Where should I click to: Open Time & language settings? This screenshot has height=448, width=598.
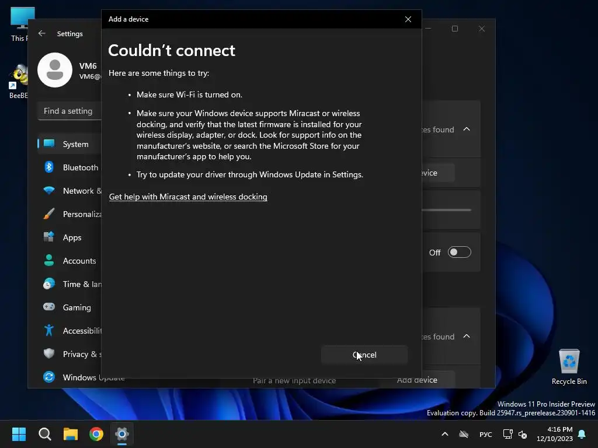70,284
